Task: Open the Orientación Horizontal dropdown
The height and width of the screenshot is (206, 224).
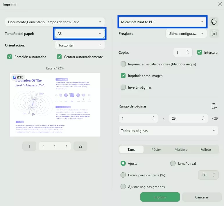Action: (80, 45)
